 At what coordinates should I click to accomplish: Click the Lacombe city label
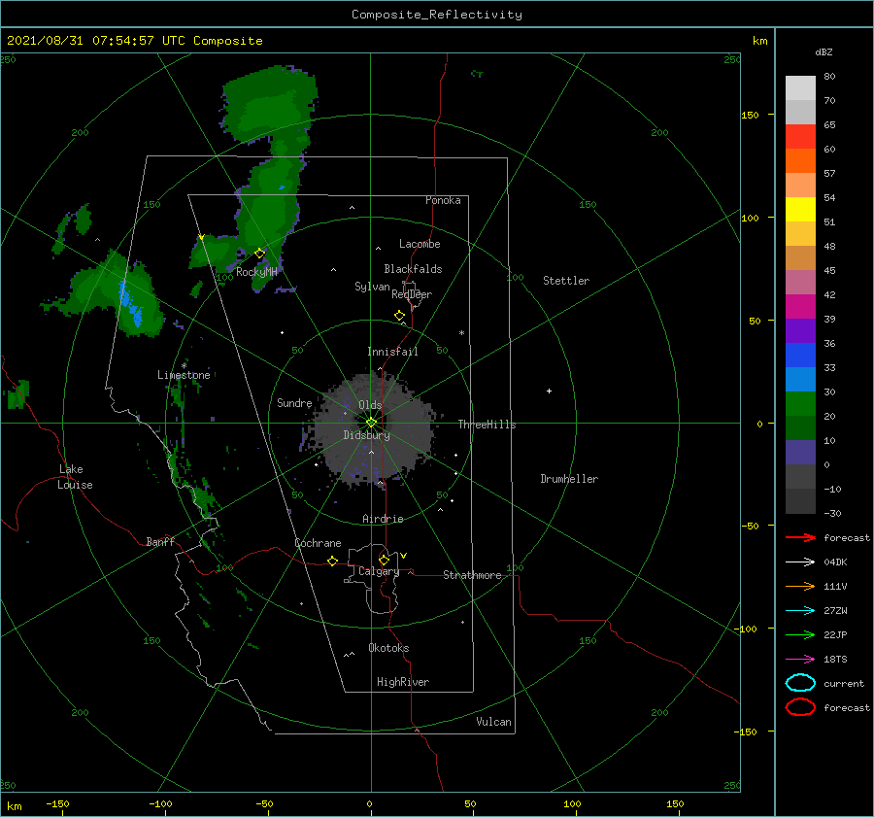tap(420, 244)
